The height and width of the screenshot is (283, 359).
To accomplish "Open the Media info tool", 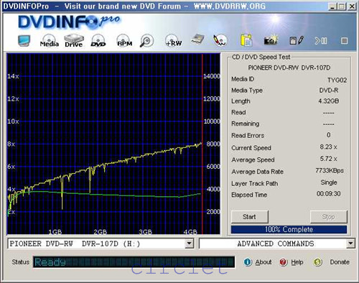I will [x=50, y=40].
